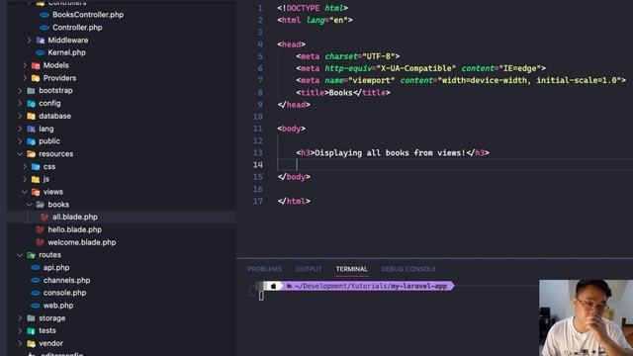
Task: Select the TERMINAL panel tab
Action: click(x=352, y=269)
